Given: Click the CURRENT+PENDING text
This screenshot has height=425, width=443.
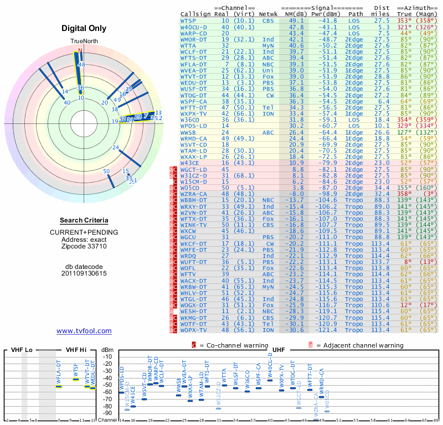Looking at the screenshot, I should [x=84, y=232].
